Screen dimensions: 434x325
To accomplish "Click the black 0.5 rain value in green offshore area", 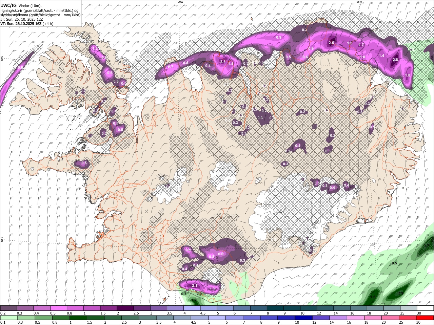I will (394, 263).
